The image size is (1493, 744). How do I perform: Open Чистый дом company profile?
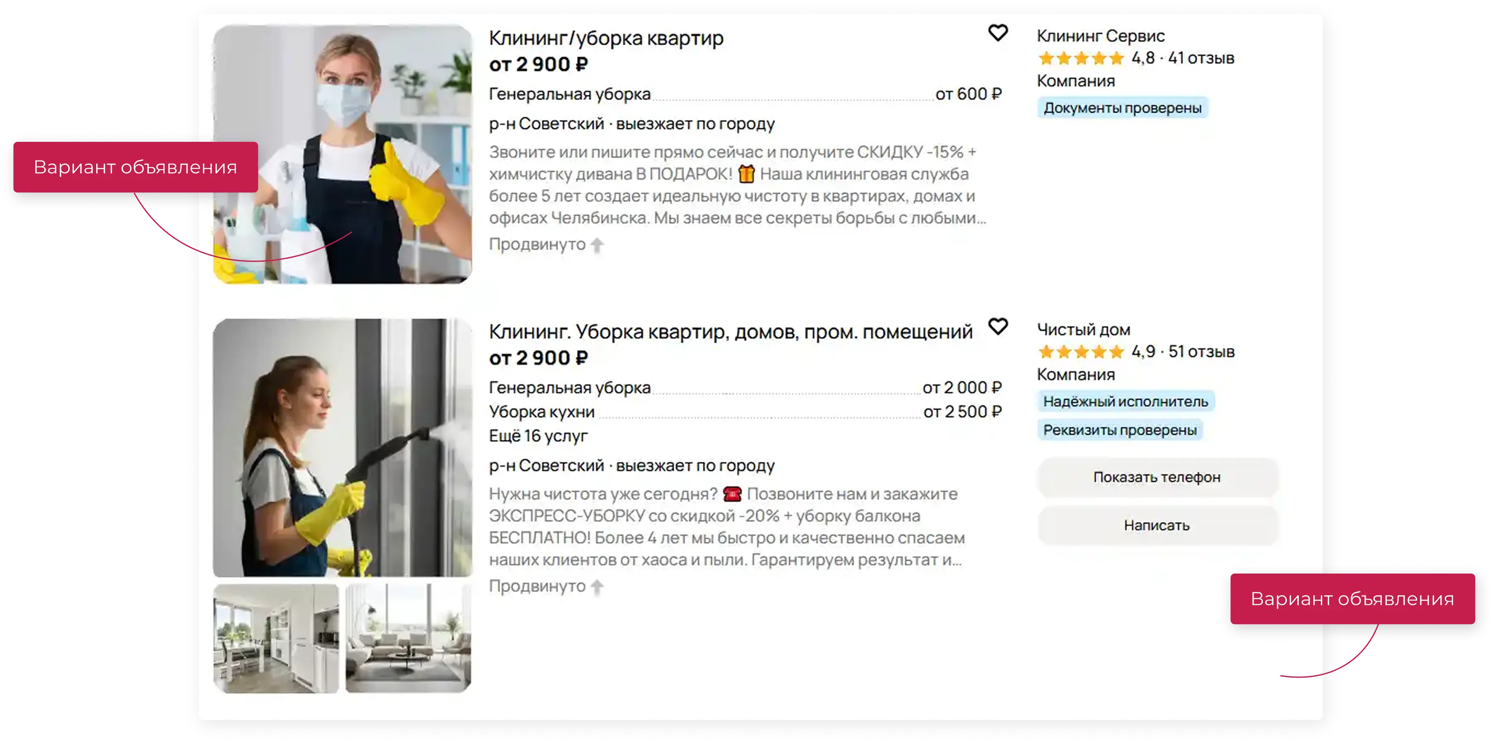click(1083, 330)
